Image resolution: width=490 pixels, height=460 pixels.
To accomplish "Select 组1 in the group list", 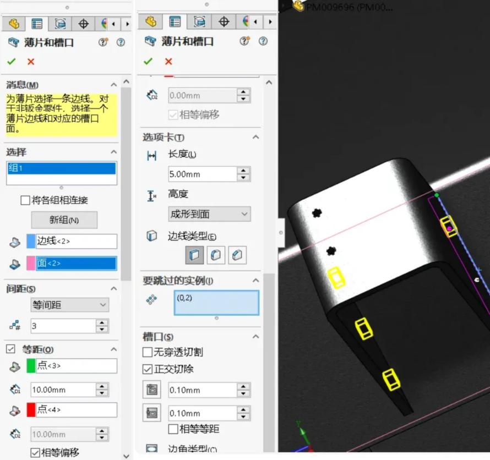I will [x=62, y=168].
